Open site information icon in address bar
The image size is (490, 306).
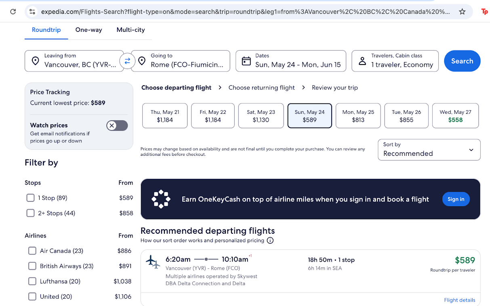[32, 12]
